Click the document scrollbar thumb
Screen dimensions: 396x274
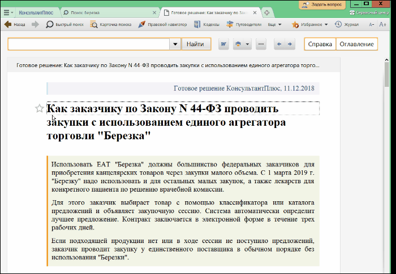pyautogui.click(x=386, y=74)
